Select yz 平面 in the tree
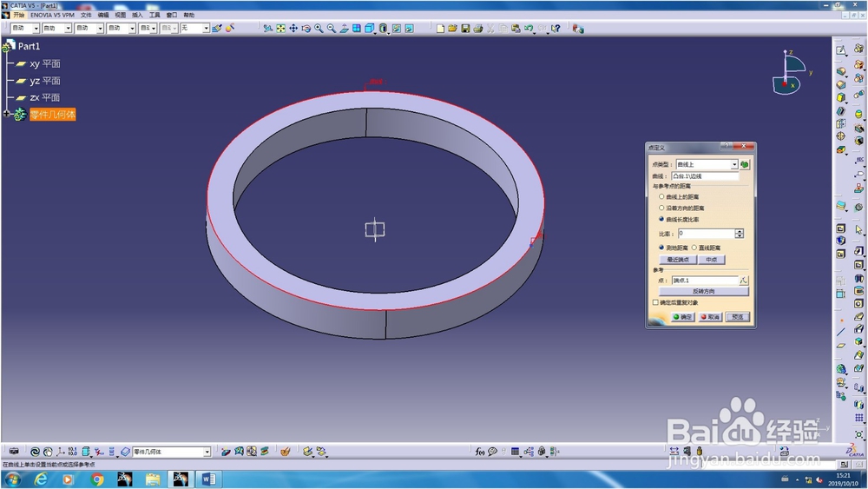 [x=45, y=81]
